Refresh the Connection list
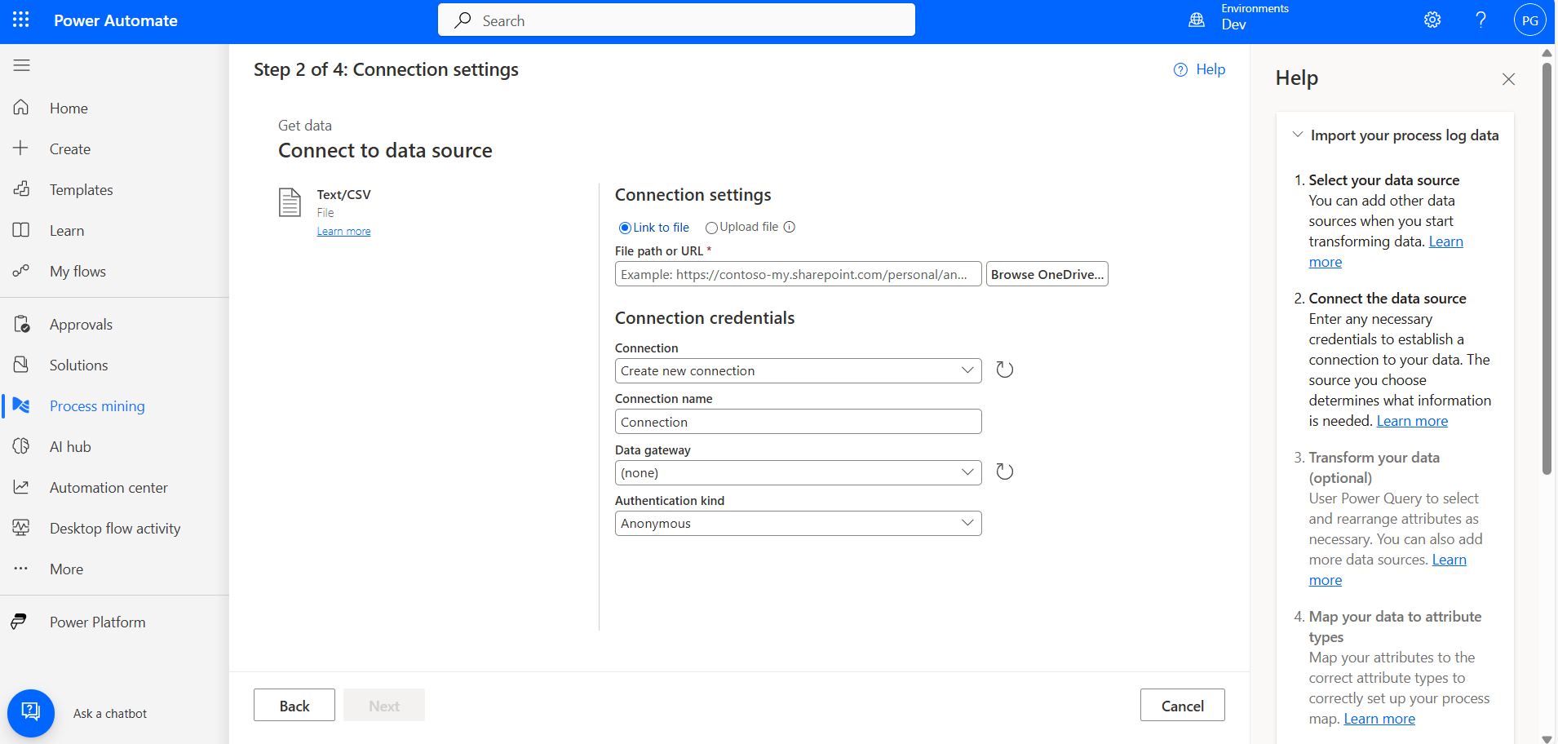 coord(1004,370)
